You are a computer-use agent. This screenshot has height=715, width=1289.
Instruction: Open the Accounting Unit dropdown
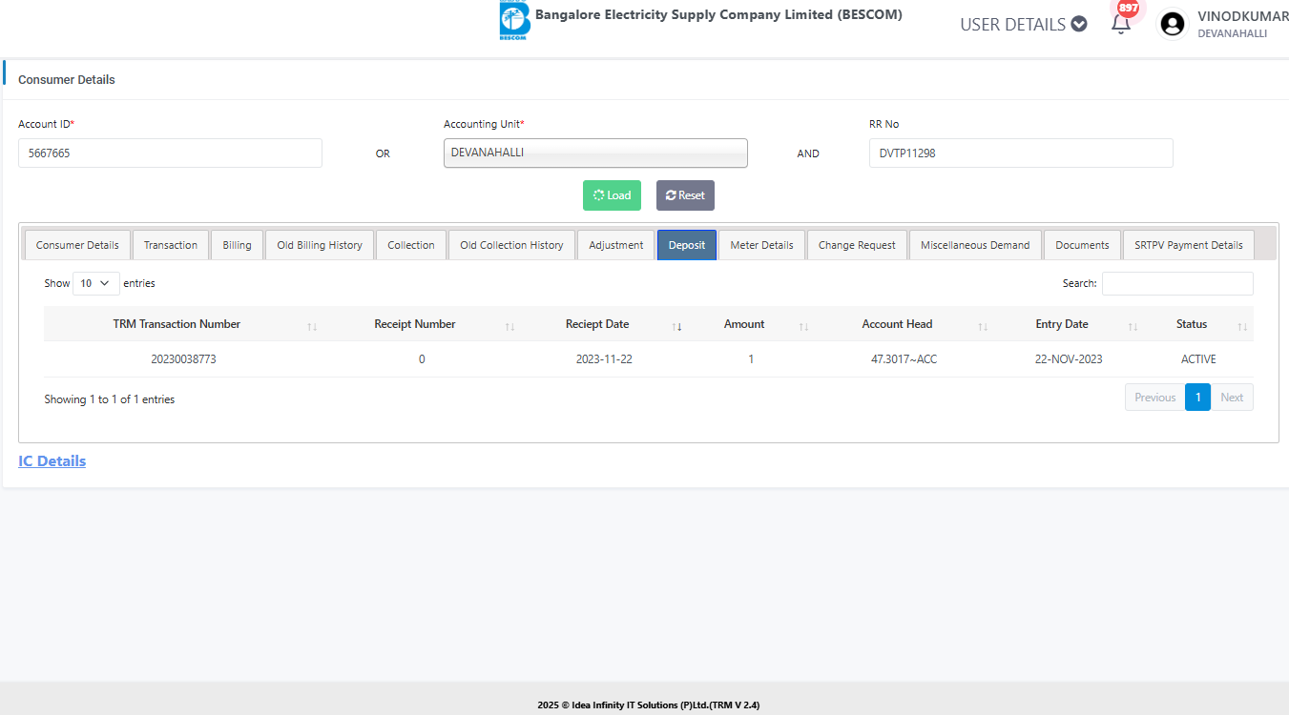595,153
